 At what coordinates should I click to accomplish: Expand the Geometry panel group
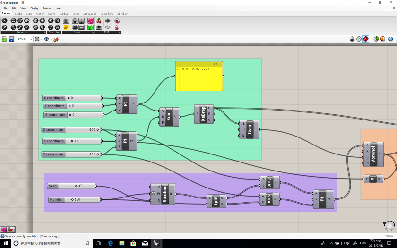44,32
